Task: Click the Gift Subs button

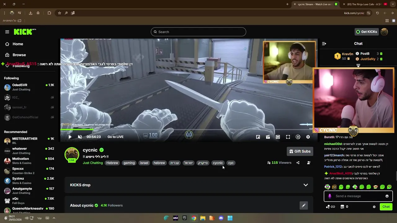Action: [x=300, y=151]
